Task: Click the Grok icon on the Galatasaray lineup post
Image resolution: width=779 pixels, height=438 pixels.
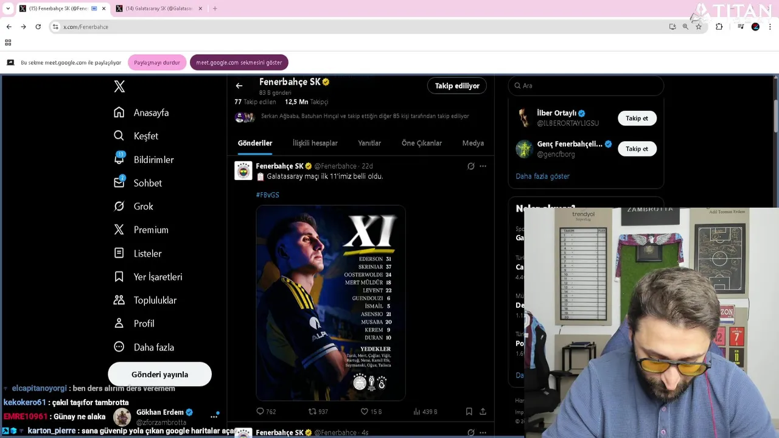Action: tap(470, 166)
